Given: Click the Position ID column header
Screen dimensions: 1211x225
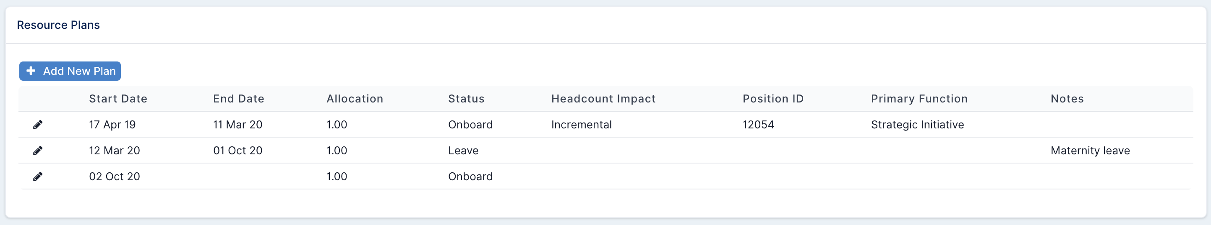Looking at the screenshot, I should point(773,99).
